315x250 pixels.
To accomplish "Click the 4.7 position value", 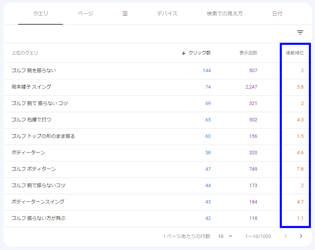I will [x=300, y=202].
